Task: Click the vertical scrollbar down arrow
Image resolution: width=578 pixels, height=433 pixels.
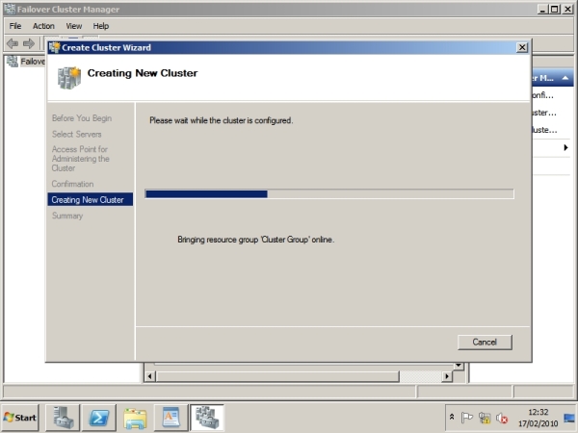Action: click(x=459, y=366)
